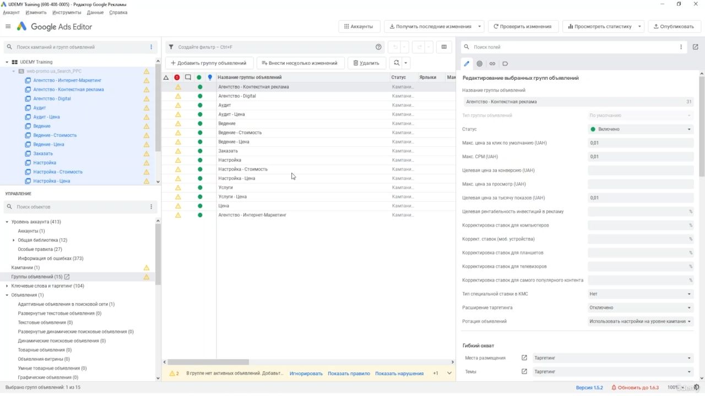Click the filter help question mark icon
Viewport: 705px width, 396px height.
tap(378, 47)
